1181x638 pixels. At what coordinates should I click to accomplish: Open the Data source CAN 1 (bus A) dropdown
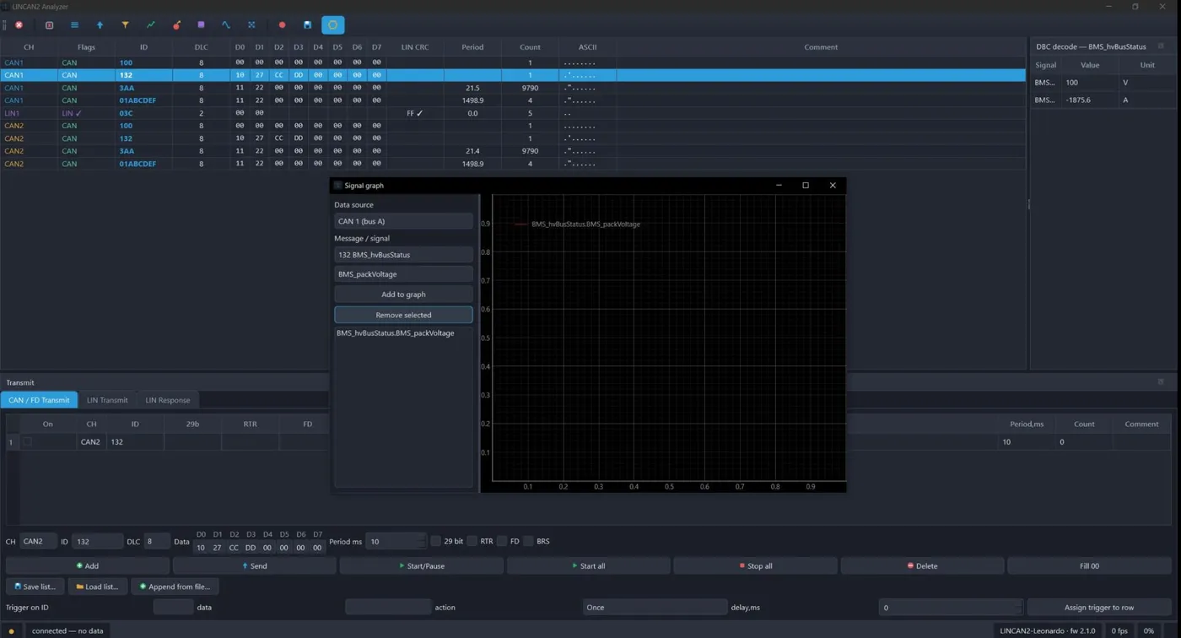click(403, 221)
